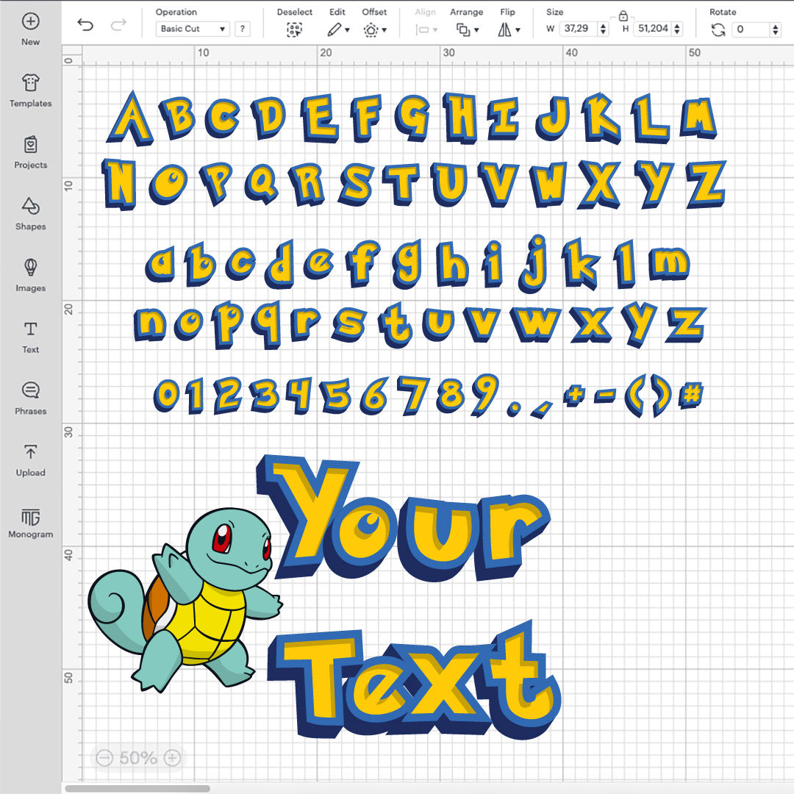
Task: Select the Monogram tool
Action: tap(30, 519)
